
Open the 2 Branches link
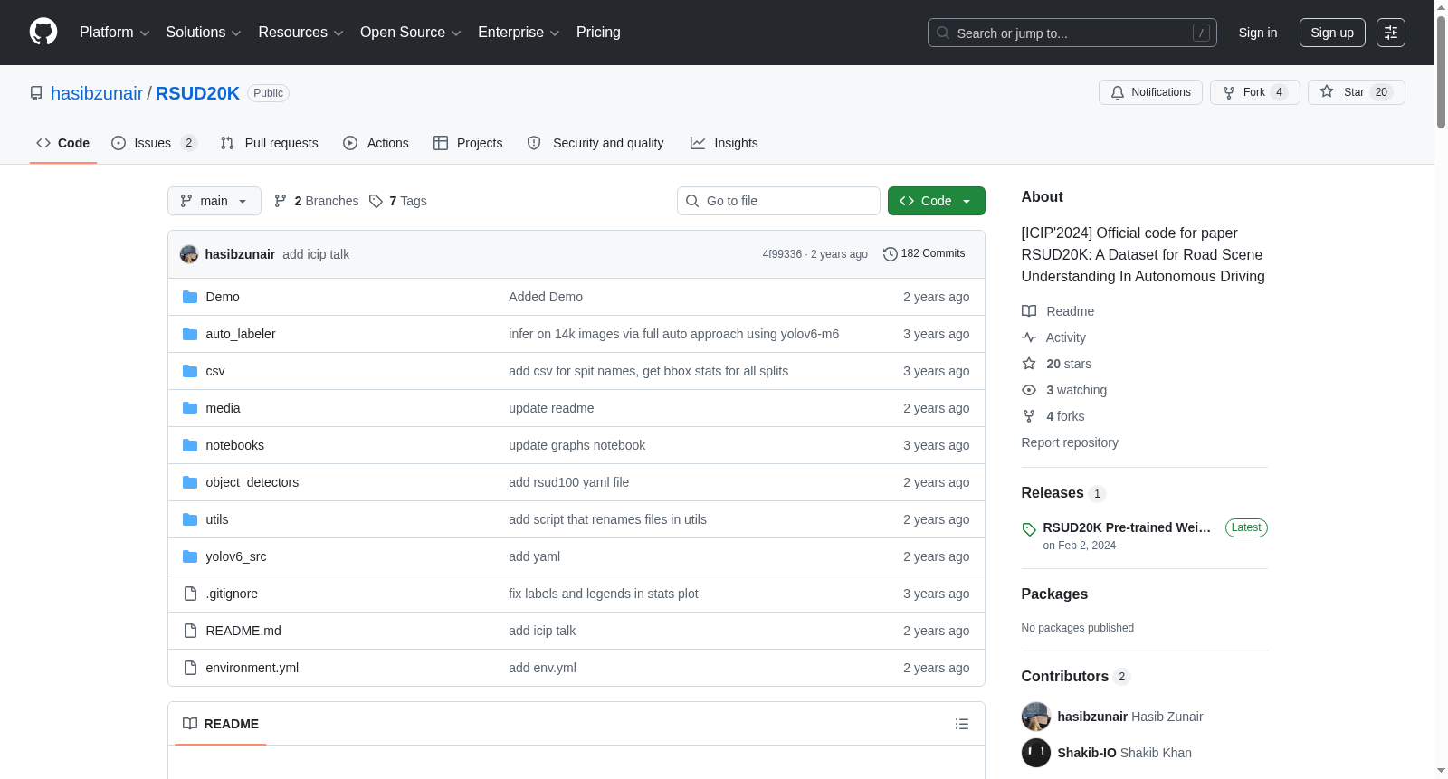click(317, 201)
